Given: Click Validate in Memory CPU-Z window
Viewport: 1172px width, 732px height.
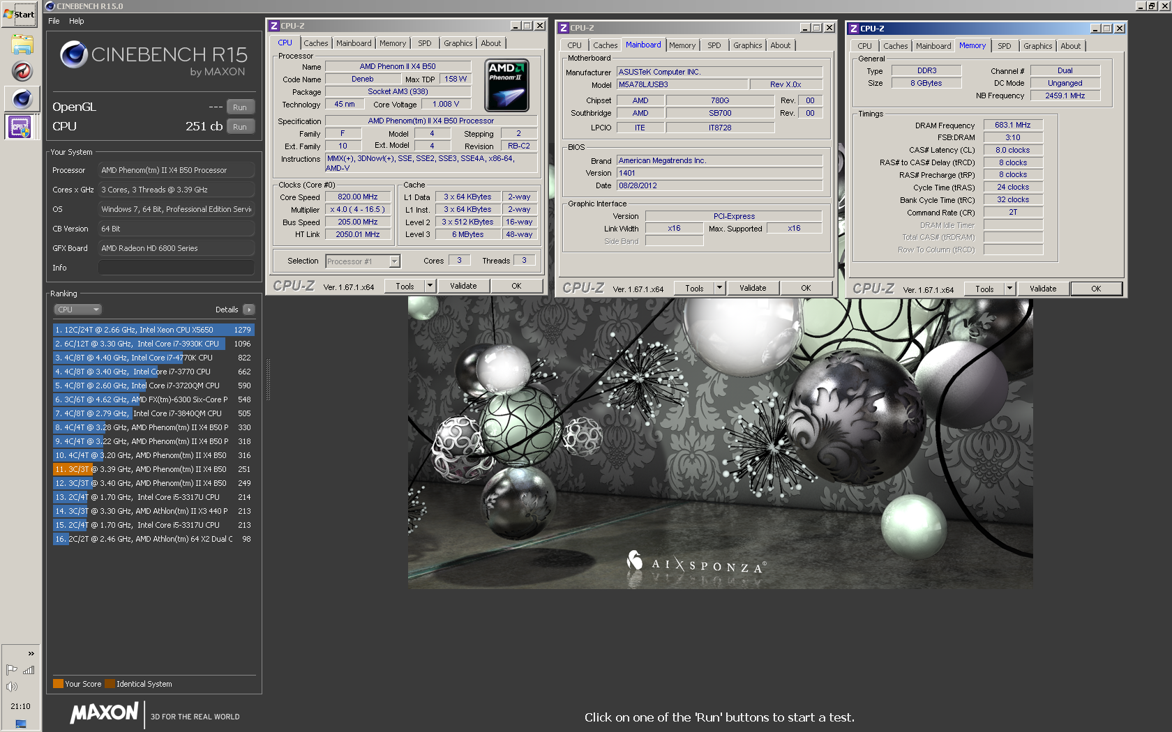Looking at the screenshot, I should coord(1043,289).
